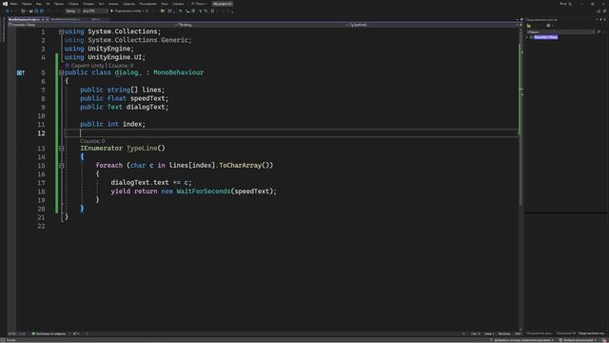Click the Скрипт Unity CodeLens link

[x=85, y=66]
